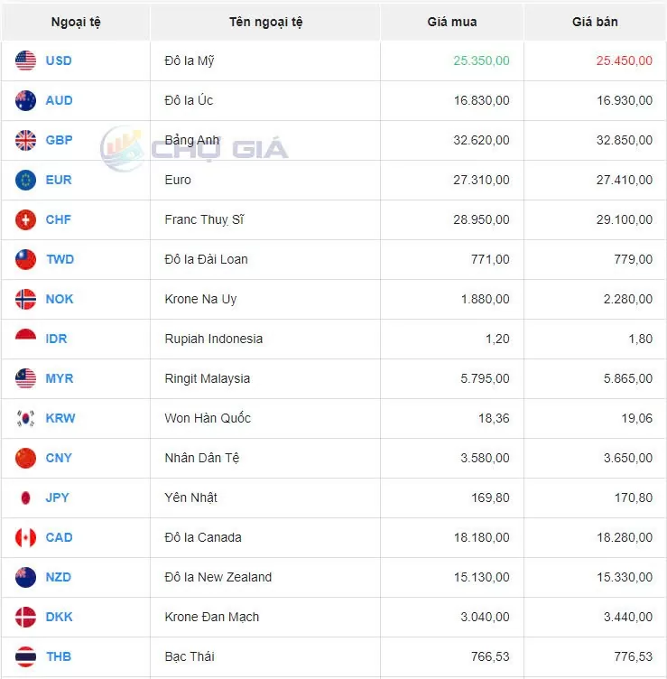This screenshot has height=679, width=667.
Task: Click the Tên ngoại tệ column header
Action: (x=266, y=22)
